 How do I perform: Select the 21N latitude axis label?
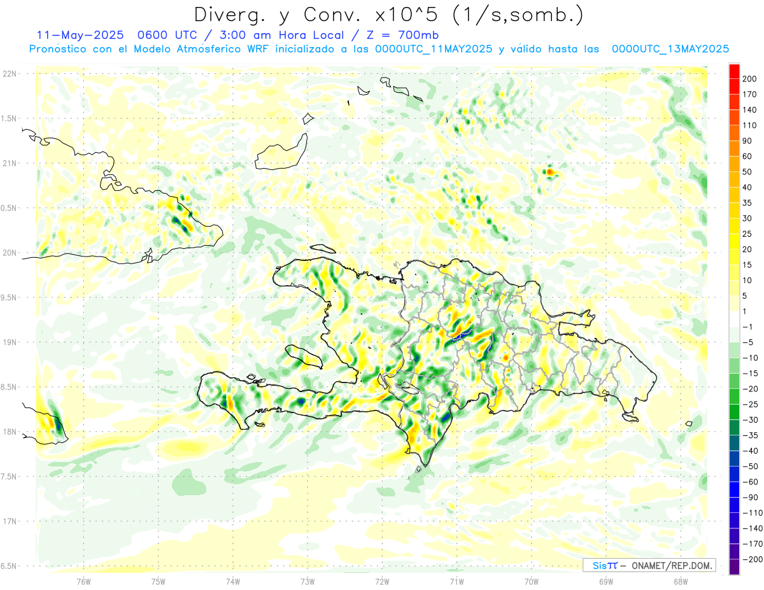tap(10, 163)
